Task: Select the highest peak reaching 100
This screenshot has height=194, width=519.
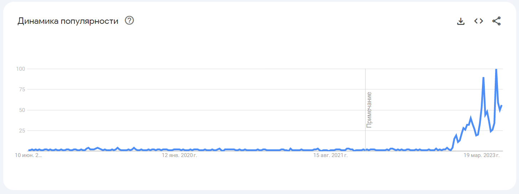Action: pyautogui.click(x=496, y=69)
